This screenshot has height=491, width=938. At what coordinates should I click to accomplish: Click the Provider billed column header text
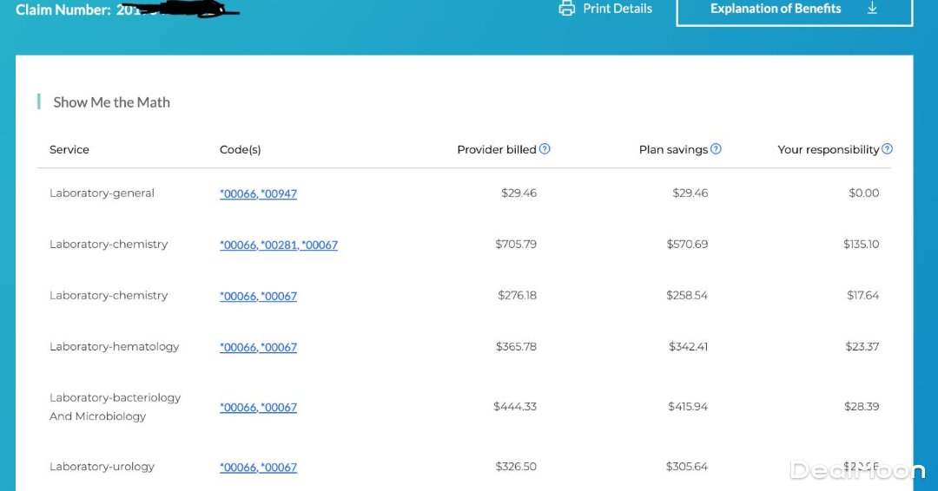coord(496,150)
